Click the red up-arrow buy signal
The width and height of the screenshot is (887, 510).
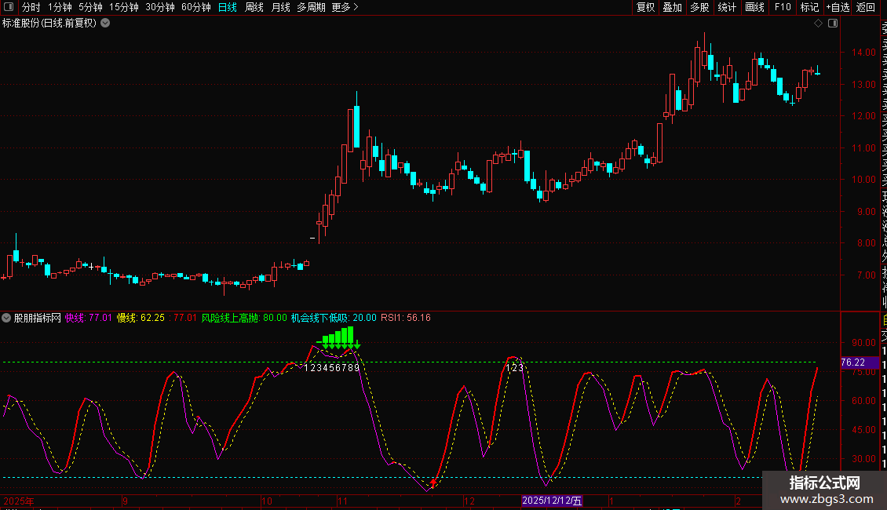(x=433, y=483)
